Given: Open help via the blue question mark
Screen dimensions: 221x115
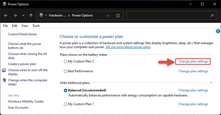Looking at the screenshot, I should pos(218,31).
